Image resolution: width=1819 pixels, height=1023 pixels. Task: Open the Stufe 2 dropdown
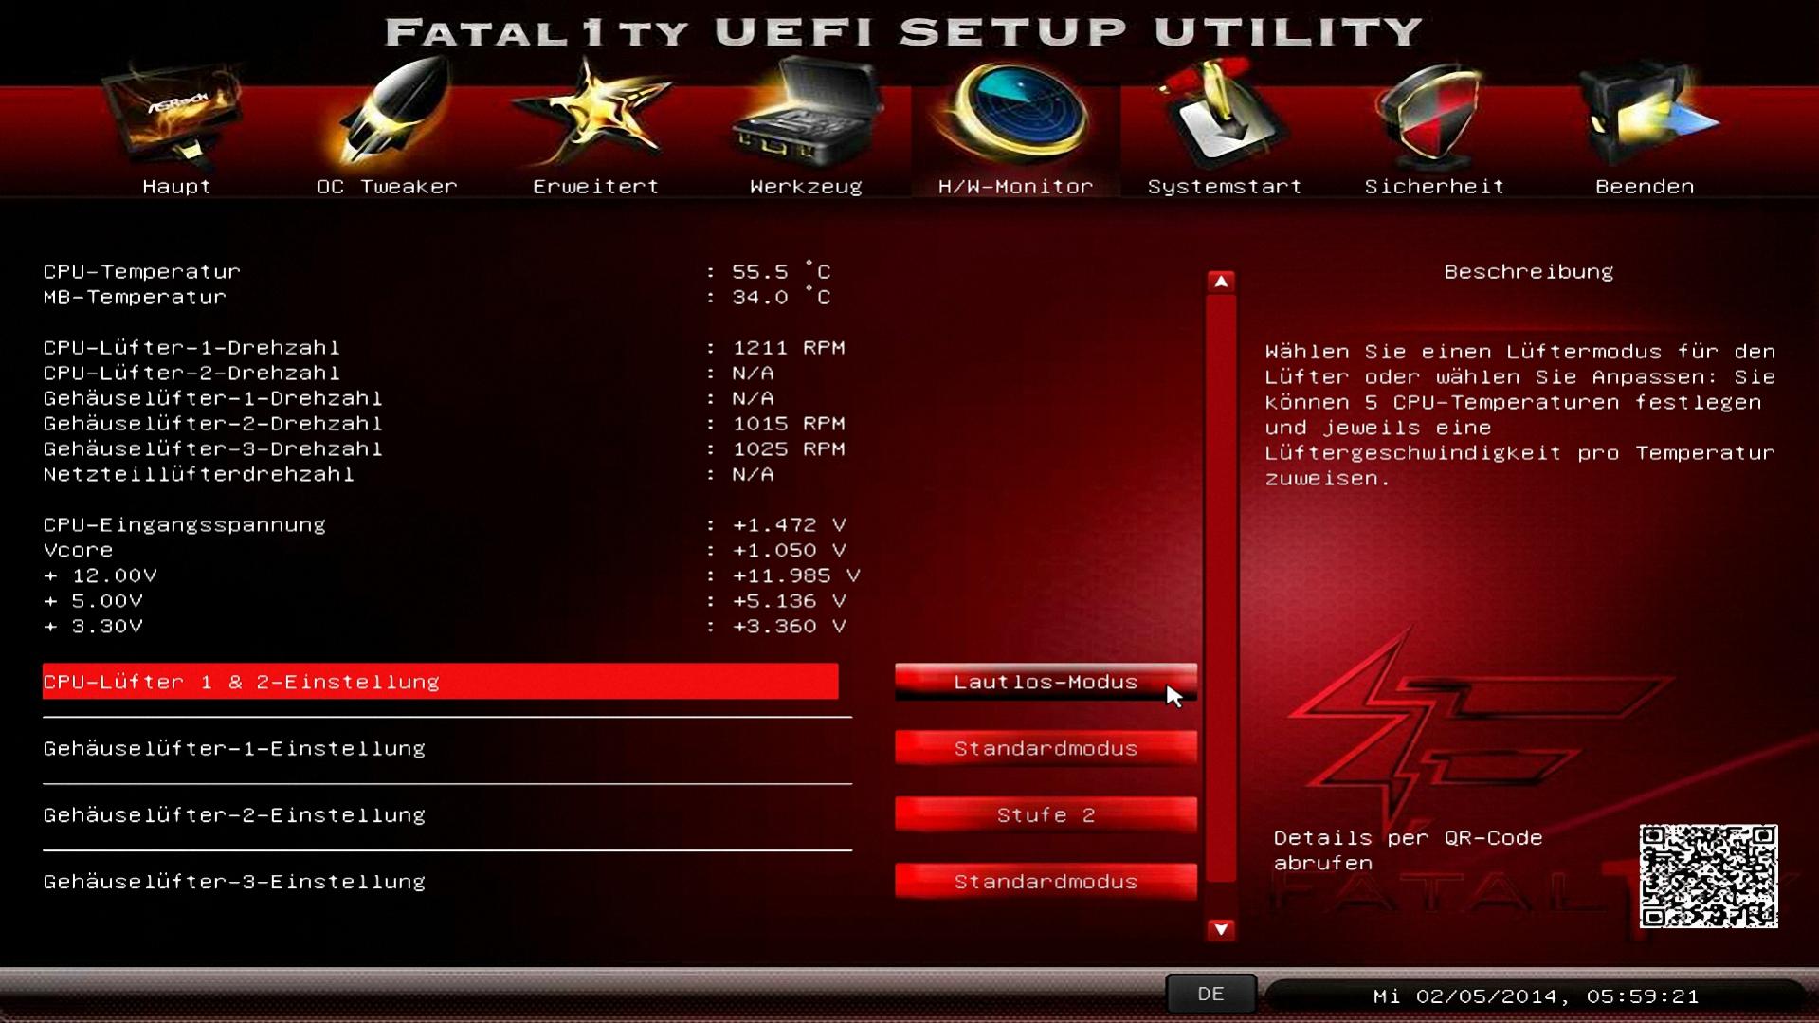1046,814
